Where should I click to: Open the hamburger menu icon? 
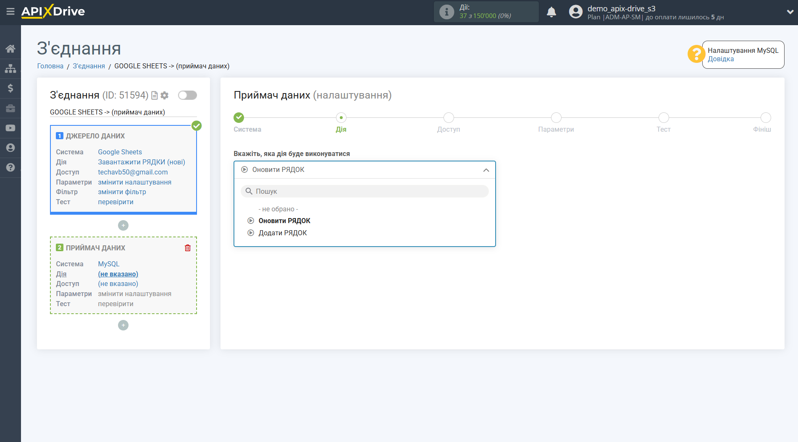[10, 11]
